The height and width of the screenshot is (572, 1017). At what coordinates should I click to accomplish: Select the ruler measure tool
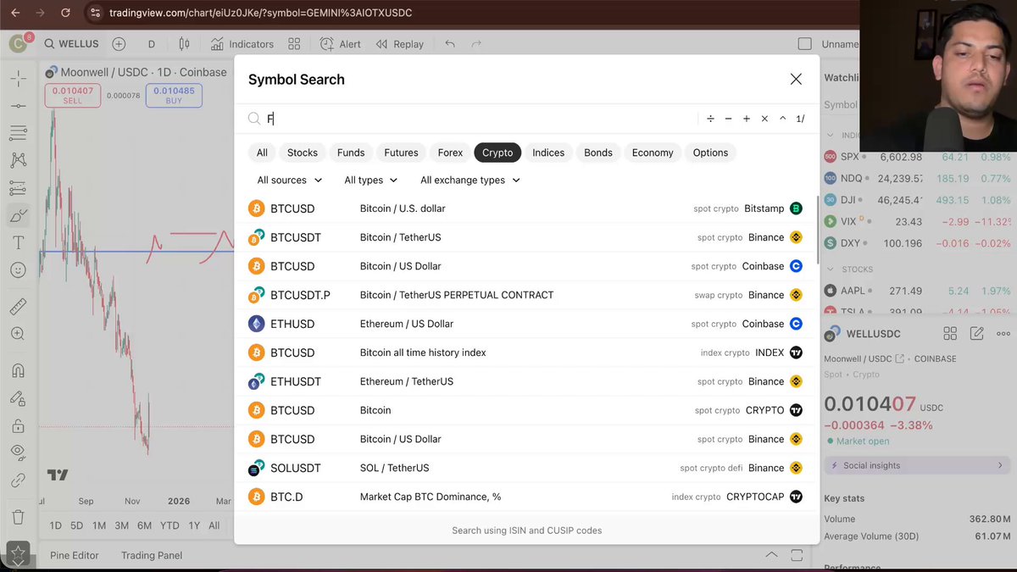click(x=18, y=307)
